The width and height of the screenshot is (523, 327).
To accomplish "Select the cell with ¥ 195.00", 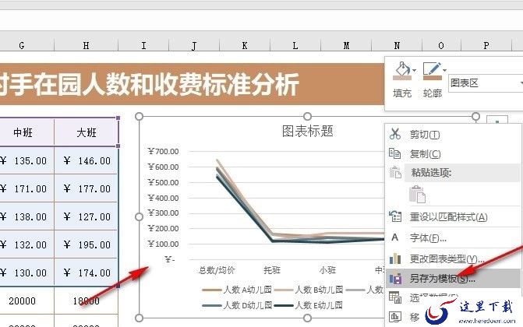I will [86, 244].
